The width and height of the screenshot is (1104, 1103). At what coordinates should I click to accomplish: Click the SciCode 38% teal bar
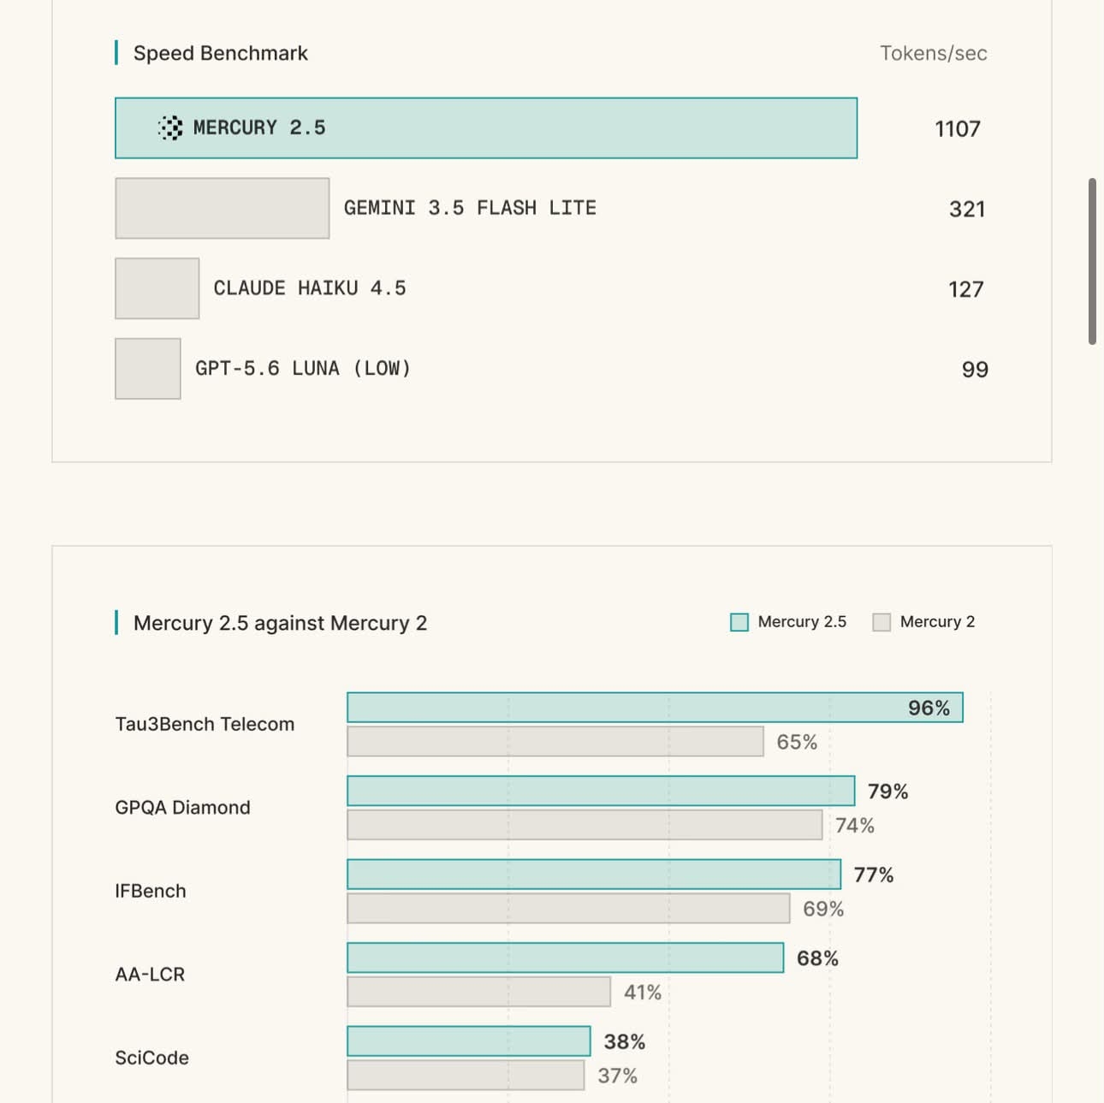468,1041
